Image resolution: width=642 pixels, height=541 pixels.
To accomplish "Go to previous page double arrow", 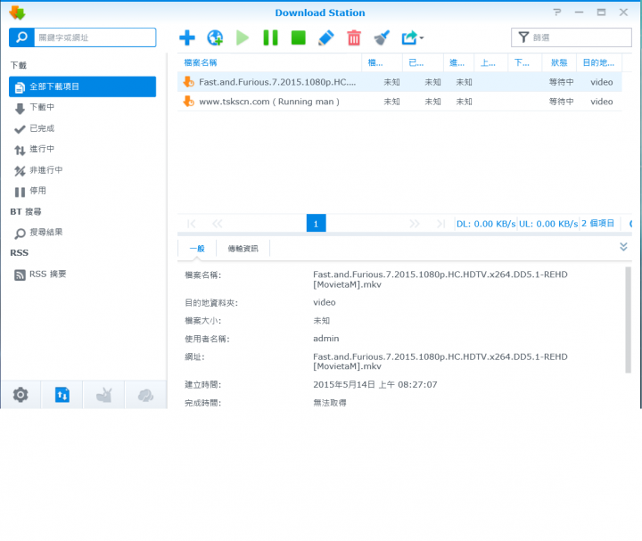I will coord(217,224).
